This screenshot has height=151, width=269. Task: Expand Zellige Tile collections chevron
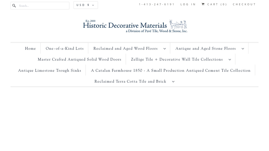point(230,60)
